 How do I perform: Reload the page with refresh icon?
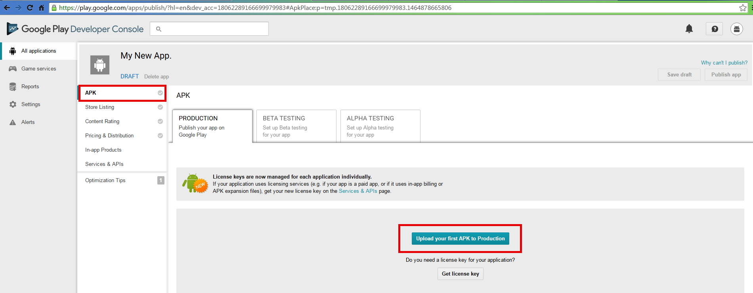click(x=30, y=8)
